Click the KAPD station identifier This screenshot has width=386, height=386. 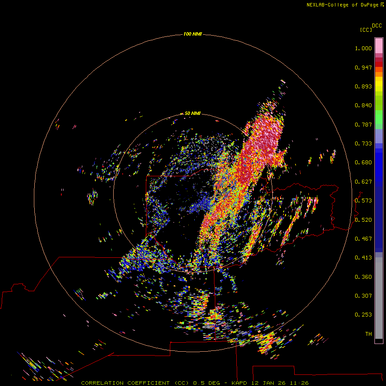(x=239, y=383)
